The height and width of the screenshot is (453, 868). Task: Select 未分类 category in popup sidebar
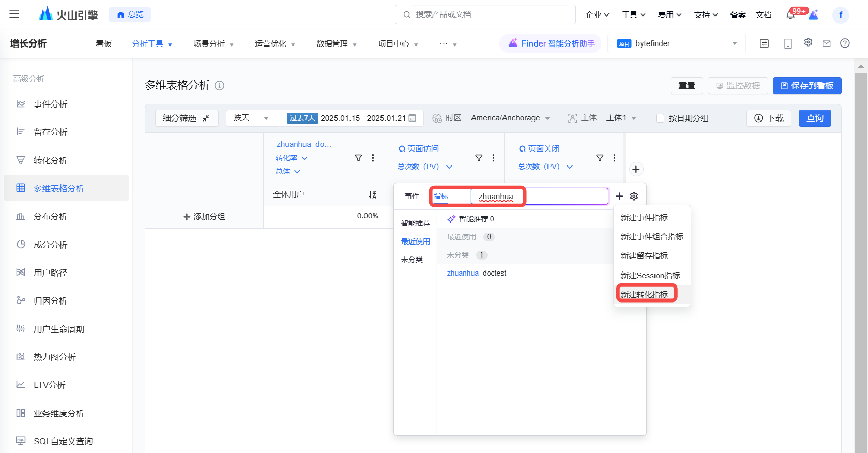(412, 260)
